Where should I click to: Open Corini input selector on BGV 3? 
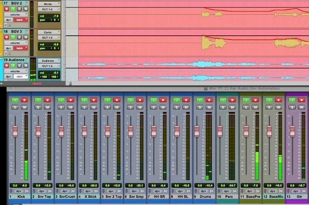point(49,32)
